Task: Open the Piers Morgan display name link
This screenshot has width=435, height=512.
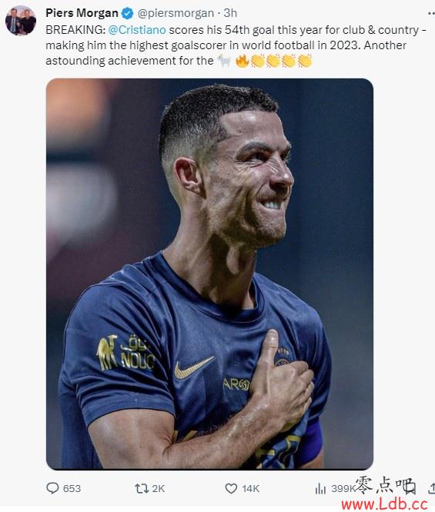Action: click(82, 13)
